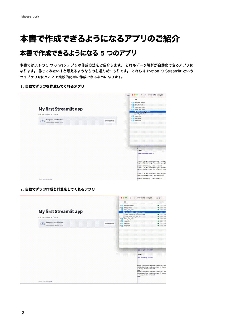The width and height of the screenshot is (232, 329).
Task: Click map_plot folder icon in app 1 Finder
Action: point(134,118)
